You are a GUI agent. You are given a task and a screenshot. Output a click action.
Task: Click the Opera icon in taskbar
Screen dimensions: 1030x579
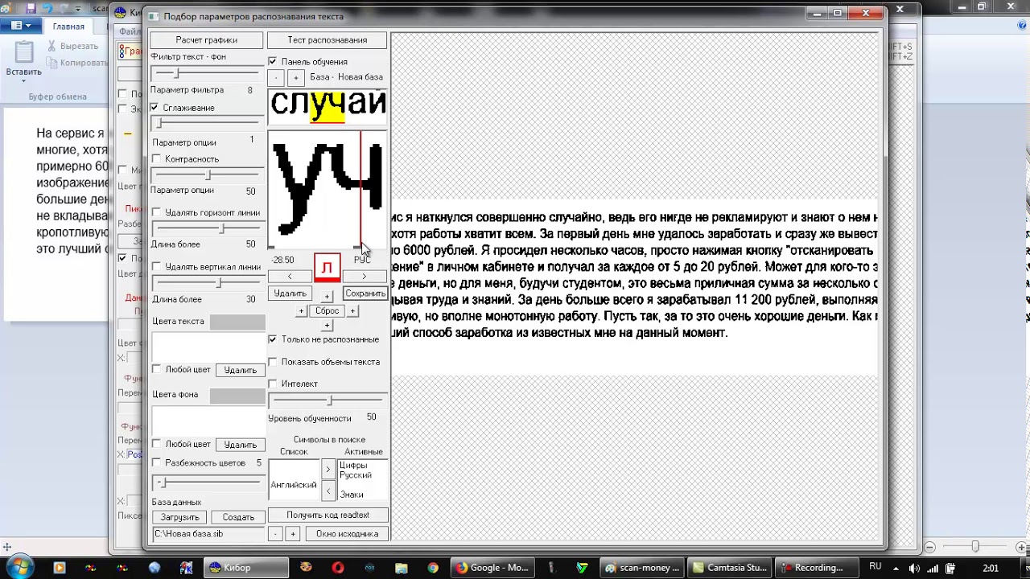coord(338,568)
